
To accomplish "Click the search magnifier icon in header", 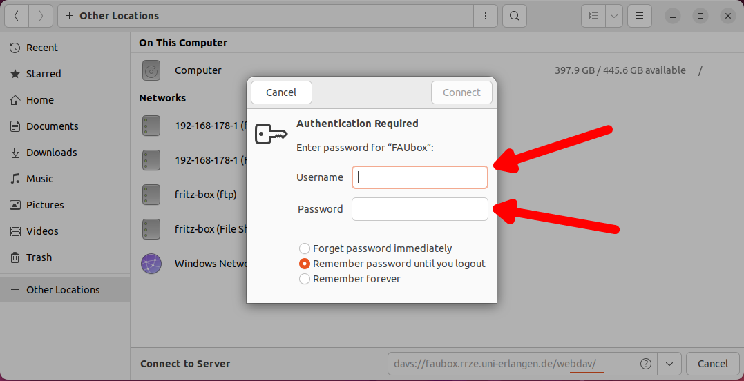I will [x=514, y=16].
